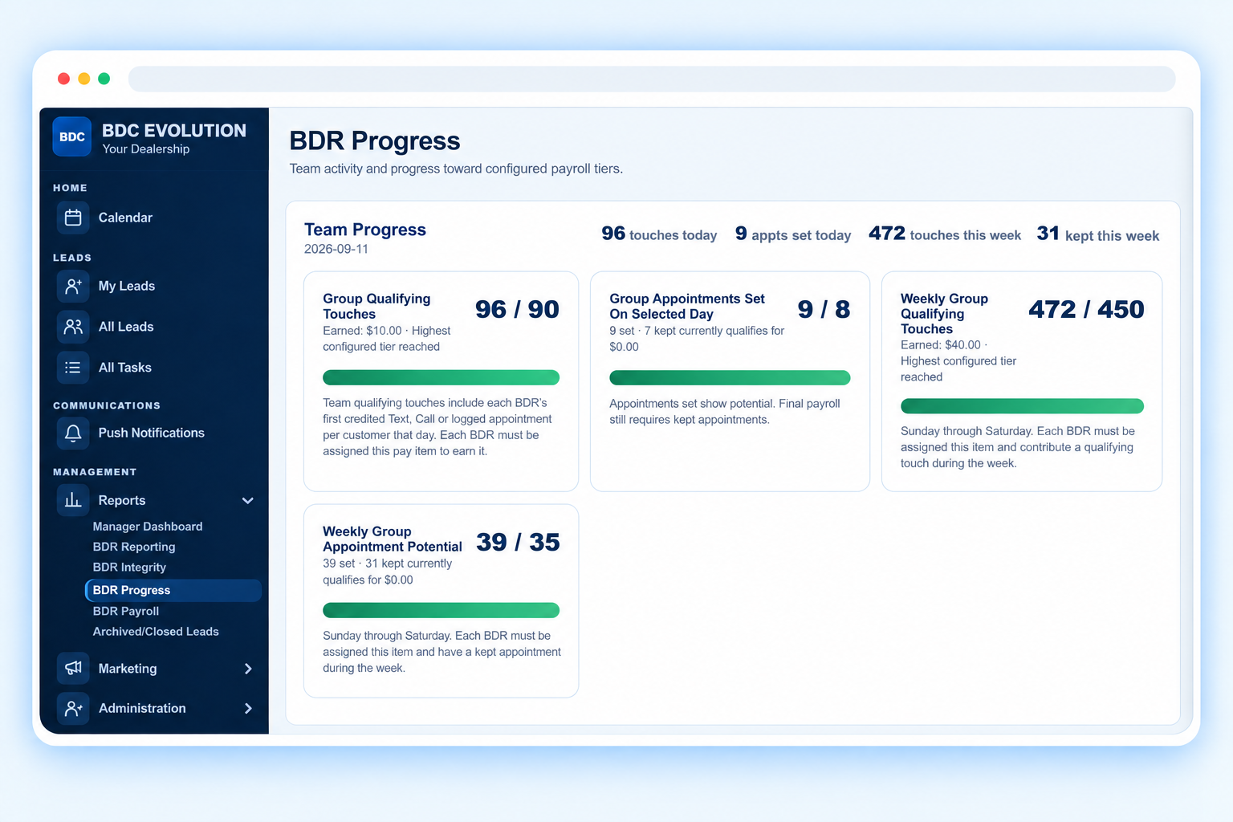This screenshot has height=822, width=1233.
Task: Click the All Tasks list icon
Action: [73, 368]
